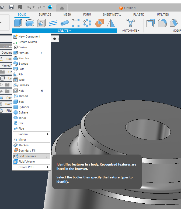Open the AUTOMATE dropdown
The height and width of the screenshot is (209, 181).
pos(131,31)
